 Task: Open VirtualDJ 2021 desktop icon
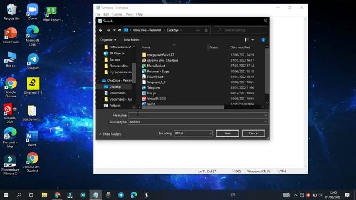(10, 113)
